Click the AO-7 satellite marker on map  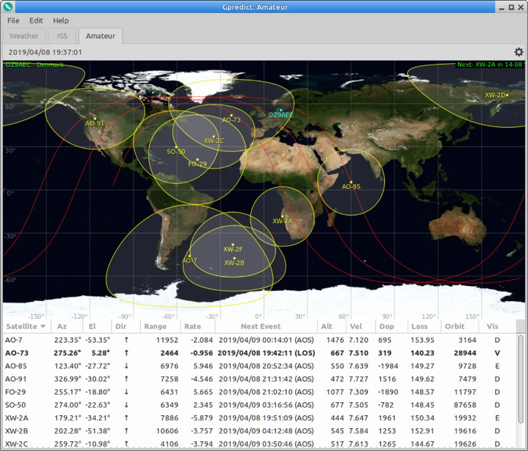point(190,256)
